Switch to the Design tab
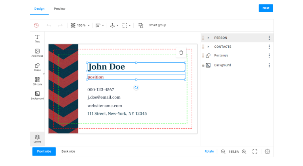Screen dimensions: 303x166 [39, 9]
